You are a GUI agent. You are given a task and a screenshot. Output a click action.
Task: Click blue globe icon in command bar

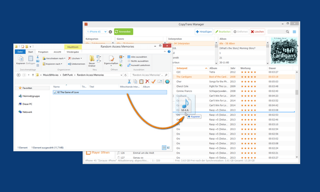[x=167, y=82]
